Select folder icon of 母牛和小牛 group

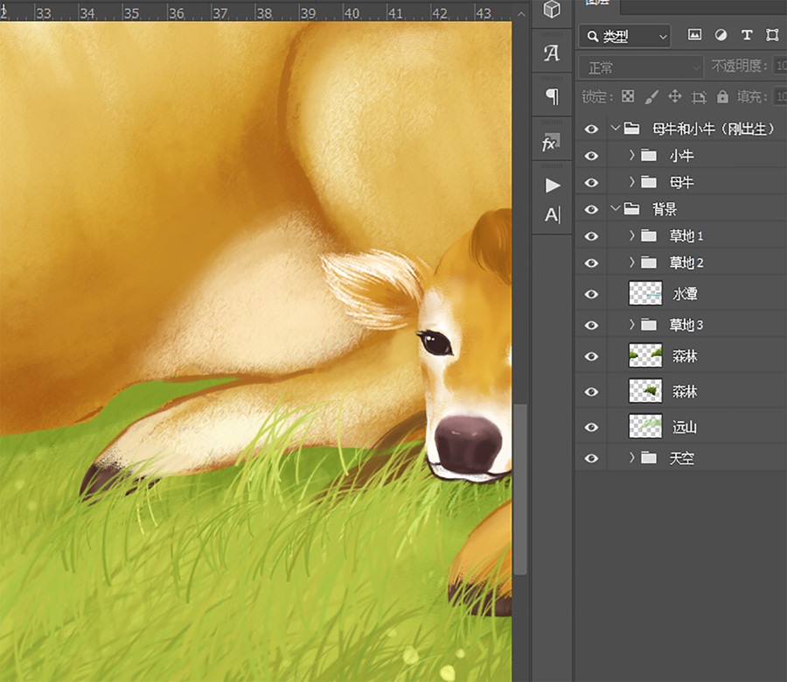(631, 129)
